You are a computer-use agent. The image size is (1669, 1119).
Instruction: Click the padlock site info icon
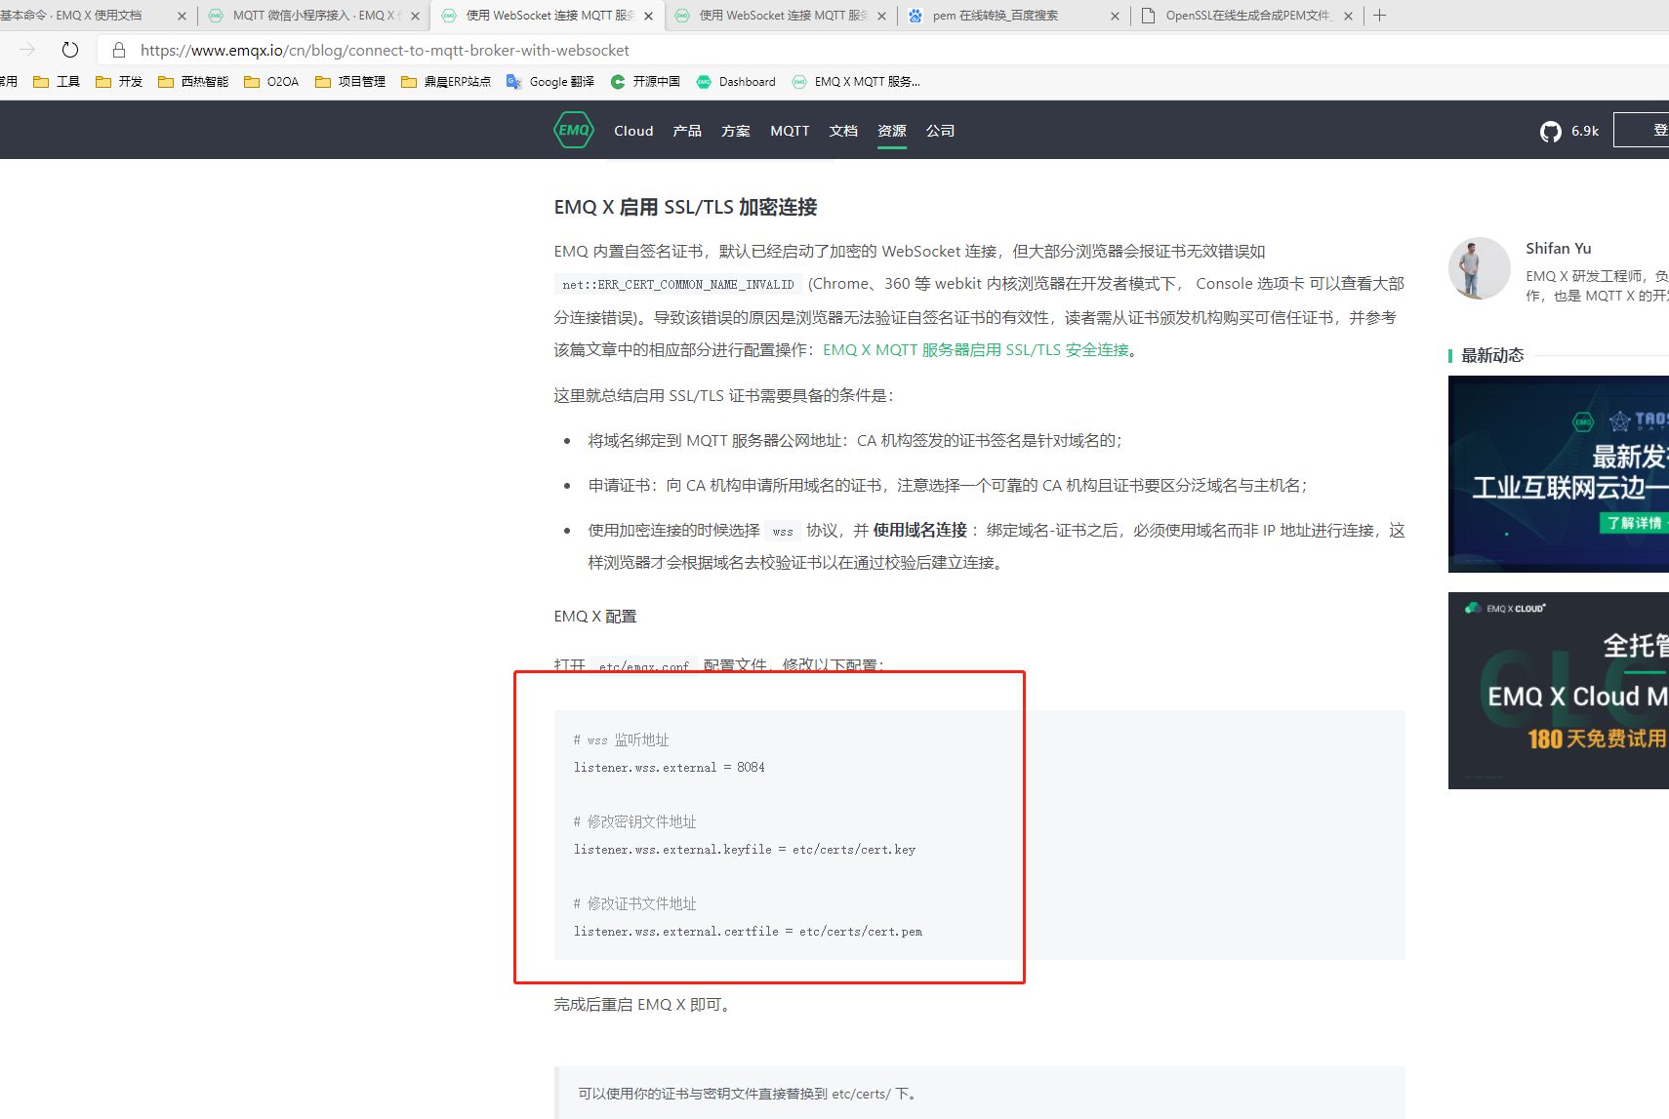pyautogui.click(x=119, y=50)
